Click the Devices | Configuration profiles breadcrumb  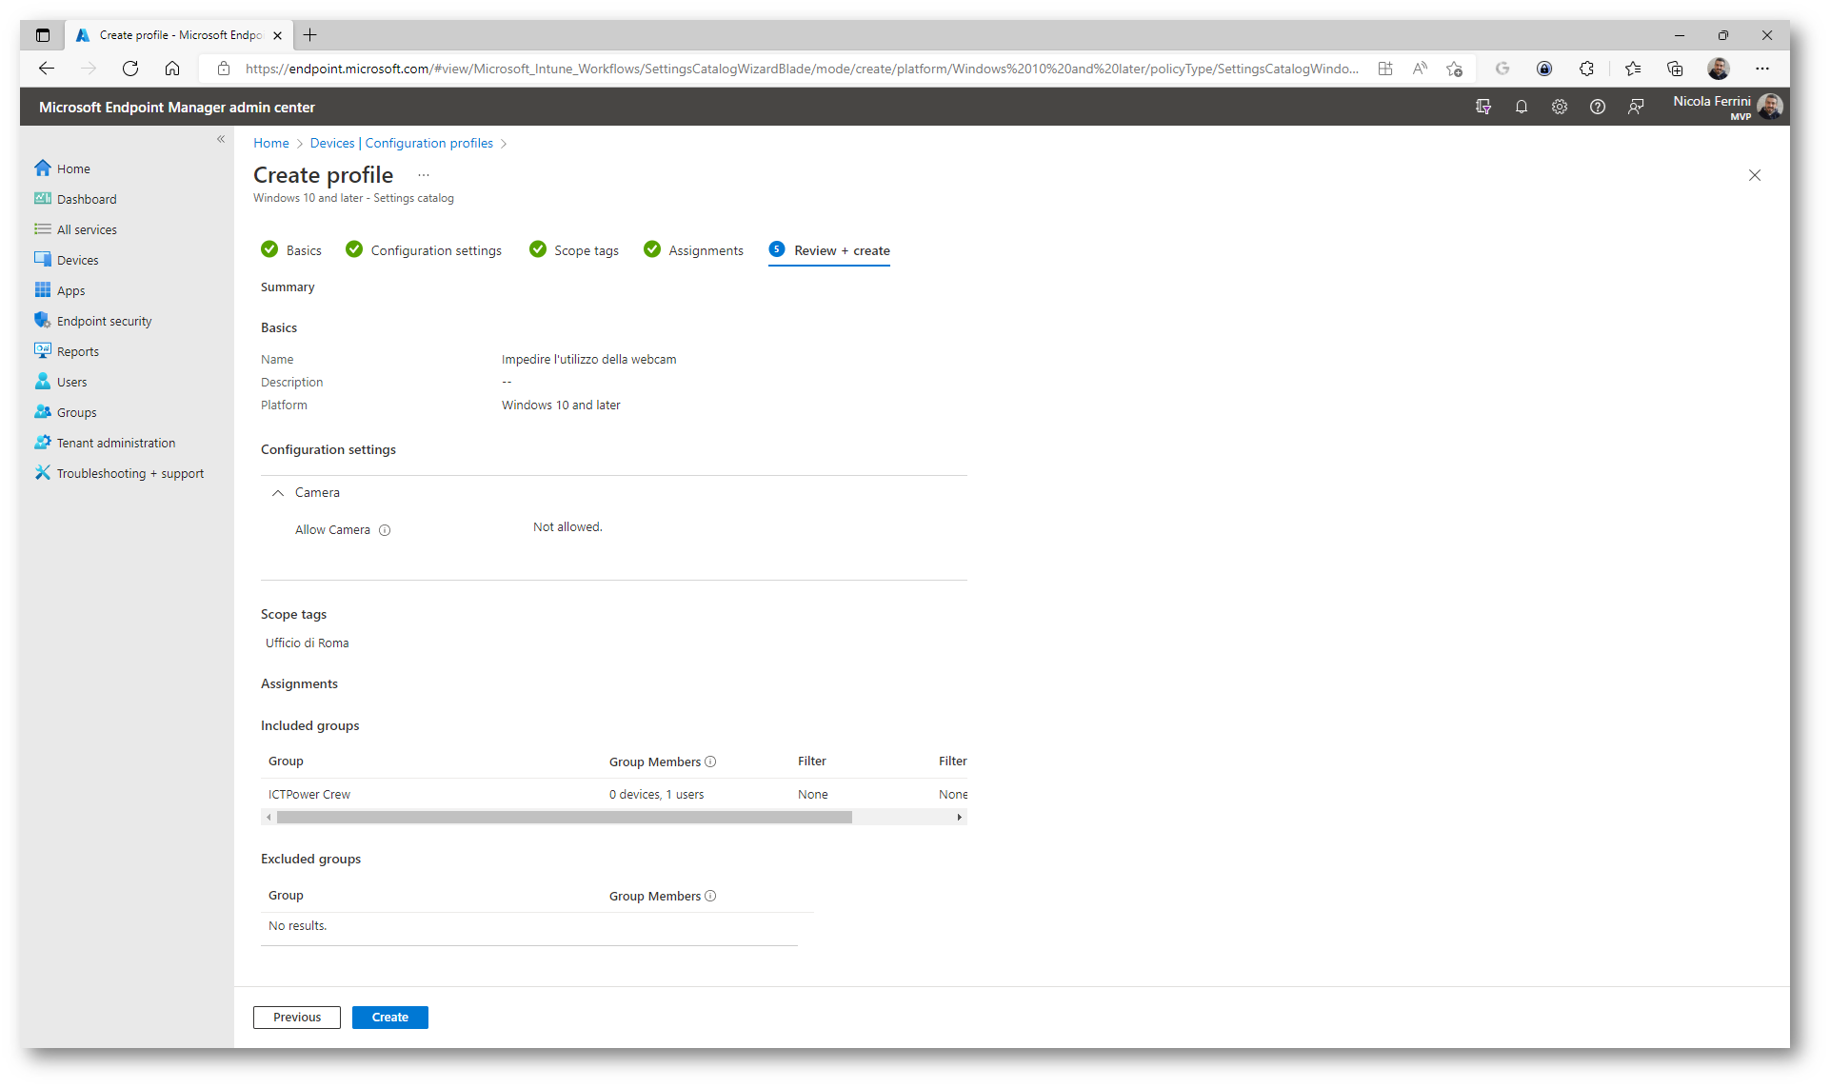(x=402, y=143)
